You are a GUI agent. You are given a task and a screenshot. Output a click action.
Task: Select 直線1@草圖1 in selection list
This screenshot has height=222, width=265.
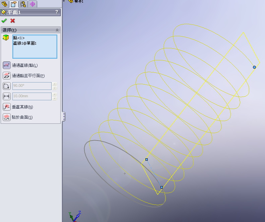[25, 43]
